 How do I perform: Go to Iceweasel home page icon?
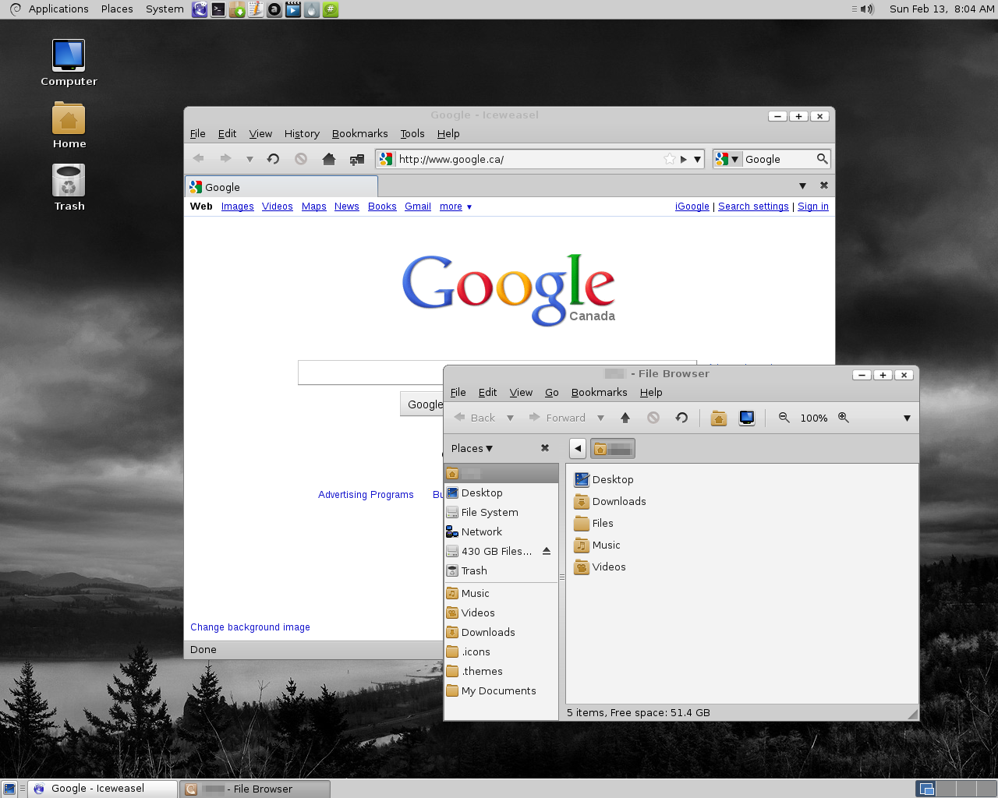click(x=329, y=159)
